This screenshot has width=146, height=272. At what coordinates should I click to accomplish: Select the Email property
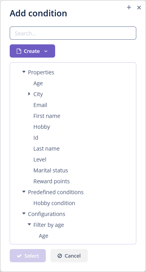pyautogui.click(x=40, y=105)
